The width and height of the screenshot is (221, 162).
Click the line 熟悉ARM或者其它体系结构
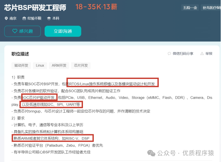point(51,138)
